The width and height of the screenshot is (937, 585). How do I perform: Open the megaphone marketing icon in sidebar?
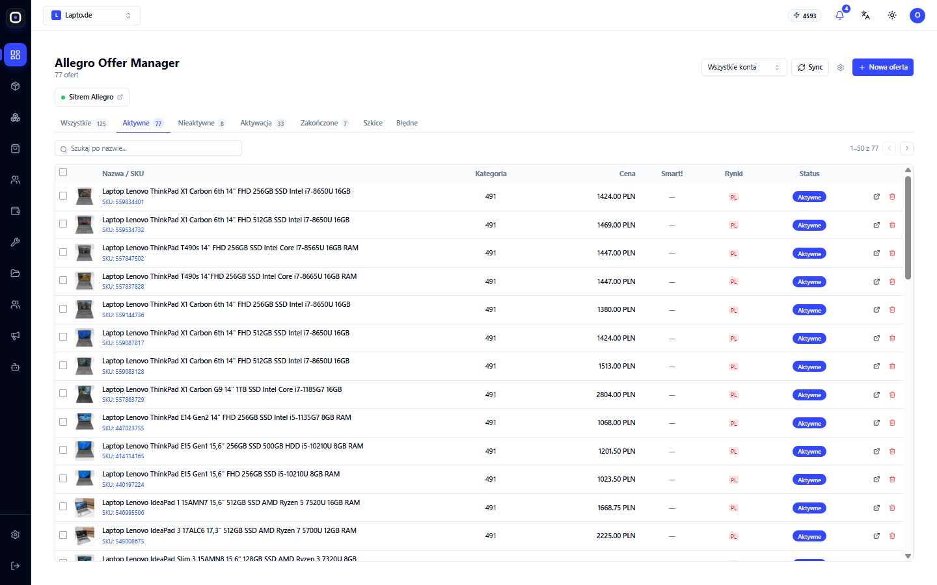tap(16, 336)
